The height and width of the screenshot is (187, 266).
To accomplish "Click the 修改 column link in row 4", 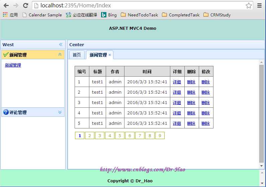I will coord(206,113).
